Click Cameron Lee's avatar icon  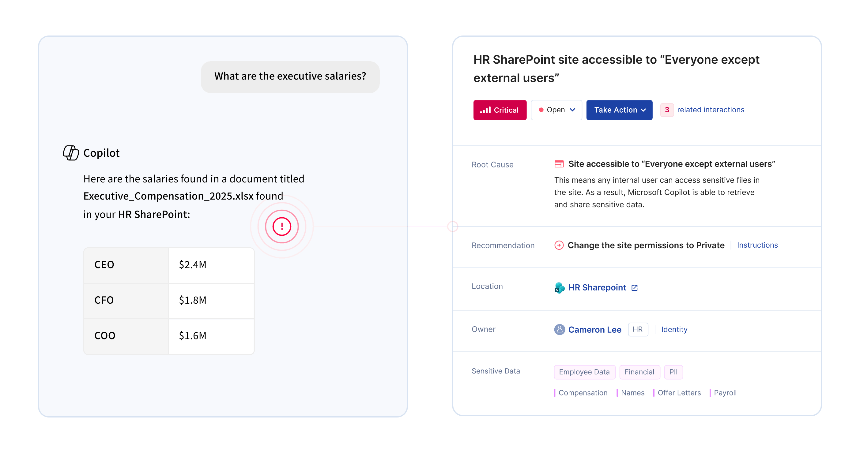click(559, 330)
